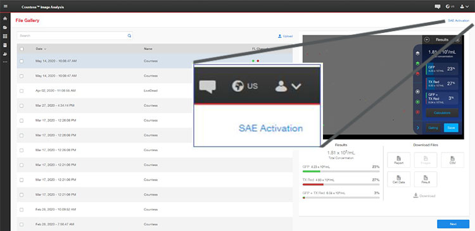Select the Feb 28, 2020 - 10:09:52 AM date
The height and width of the screenshot is (231, 475).
tap(56, 209)
